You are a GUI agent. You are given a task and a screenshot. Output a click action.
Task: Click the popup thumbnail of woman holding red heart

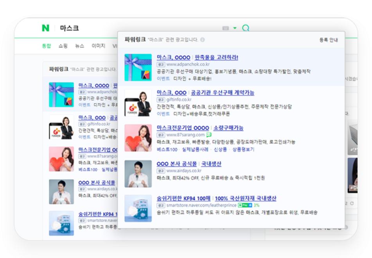138,138
